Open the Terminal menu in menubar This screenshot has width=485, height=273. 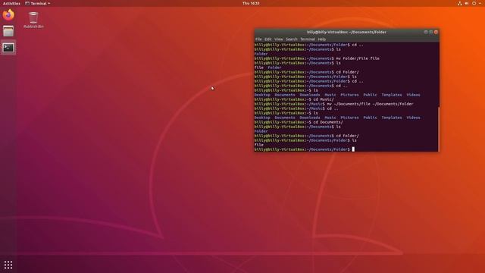(x=308, y=39)
